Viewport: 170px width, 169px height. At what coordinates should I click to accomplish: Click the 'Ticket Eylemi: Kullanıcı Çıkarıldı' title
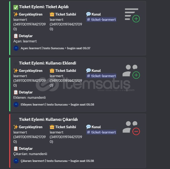[x=48, y=120]
